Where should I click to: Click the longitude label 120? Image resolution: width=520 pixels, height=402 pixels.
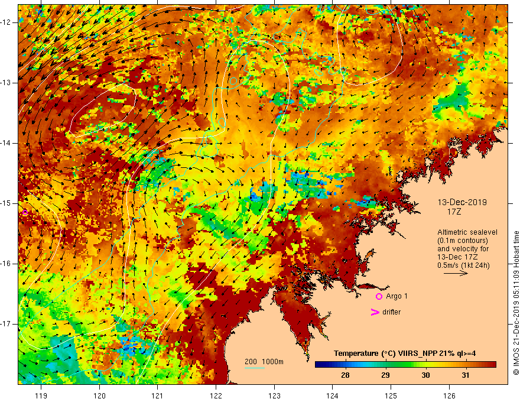[99, 395]
